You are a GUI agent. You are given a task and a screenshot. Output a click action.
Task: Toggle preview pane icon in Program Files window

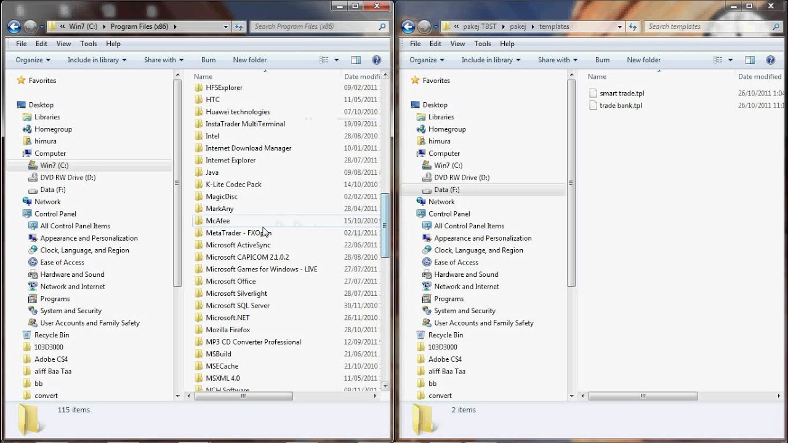pos(356,60)
